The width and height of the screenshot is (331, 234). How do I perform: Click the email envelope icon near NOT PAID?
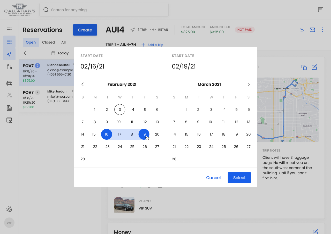coord(312,30)
